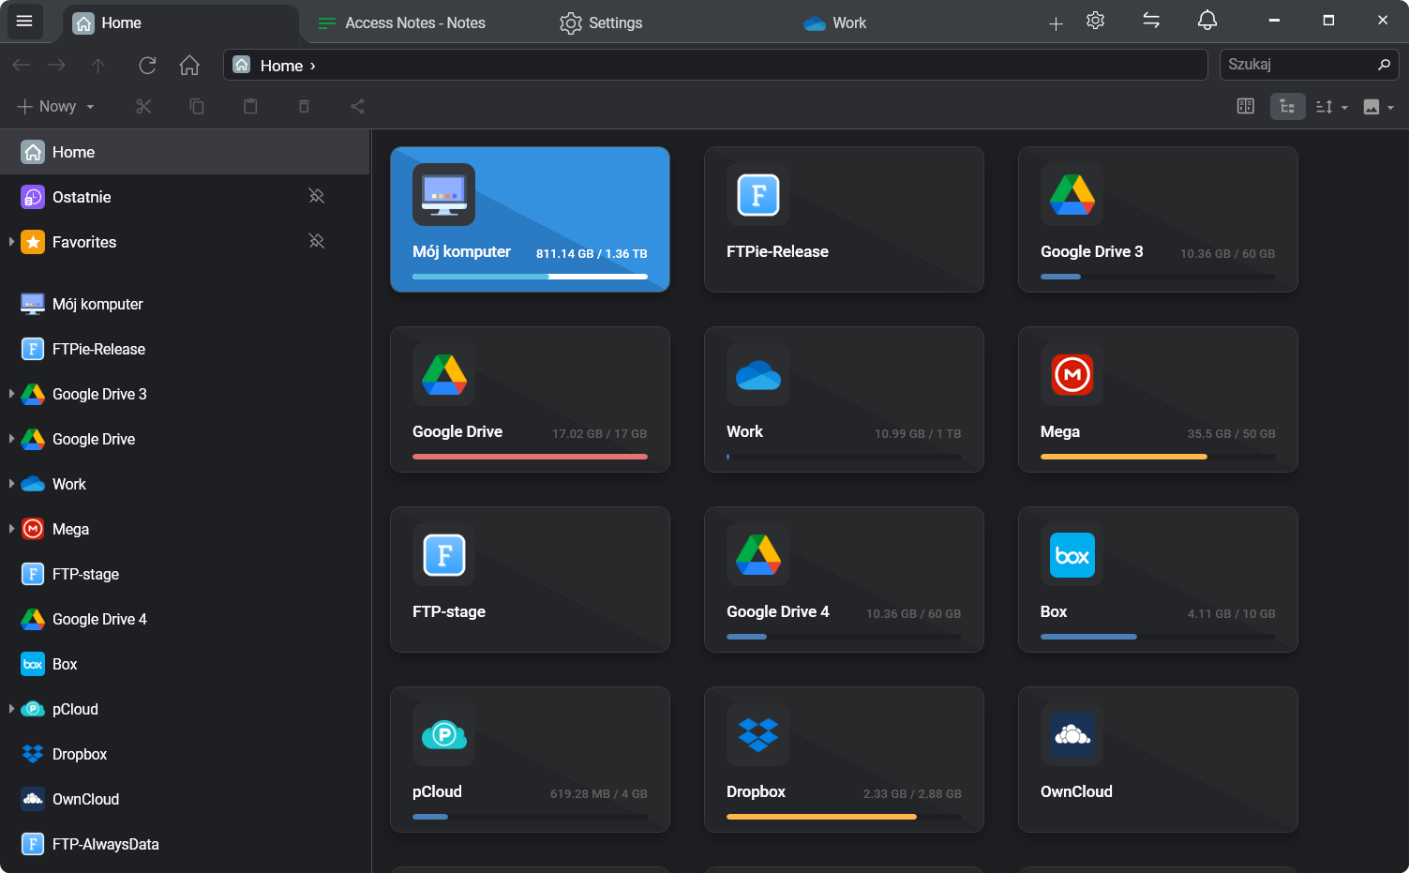1409x873 pixels.
Task: Open the Work OneDrive card
Action: coord(844,399)
